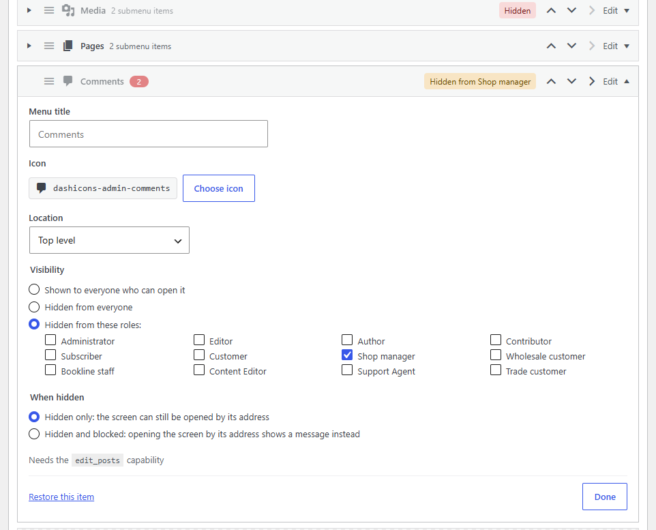
Task: Click the Comments count badge showing 2
Action: coord(139,82)
